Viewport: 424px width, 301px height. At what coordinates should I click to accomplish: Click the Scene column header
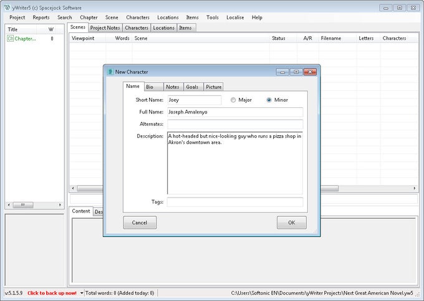click(x=201, y=39)
